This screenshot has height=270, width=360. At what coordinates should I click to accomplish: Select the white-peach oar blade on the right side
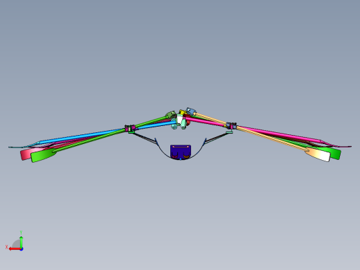pyautogui.click(x=318, y=154)
